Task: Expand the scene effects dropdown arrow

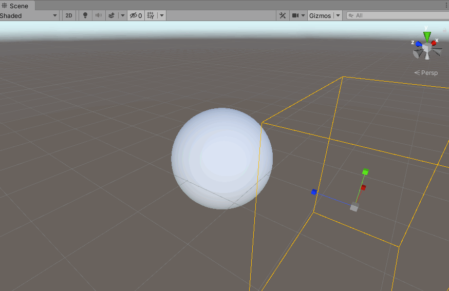Action: [x=123, y=16]
